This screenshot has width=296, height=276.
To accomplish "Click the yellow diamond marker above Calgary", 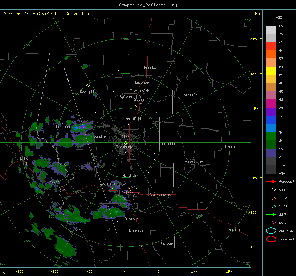I will [x=130, y=189].
